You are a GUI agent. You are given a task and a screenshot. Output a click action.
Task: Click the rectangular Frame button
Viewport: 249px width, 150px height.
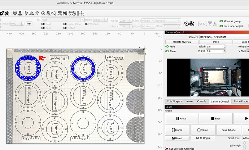pyautogui.click(x=177, y=130)
